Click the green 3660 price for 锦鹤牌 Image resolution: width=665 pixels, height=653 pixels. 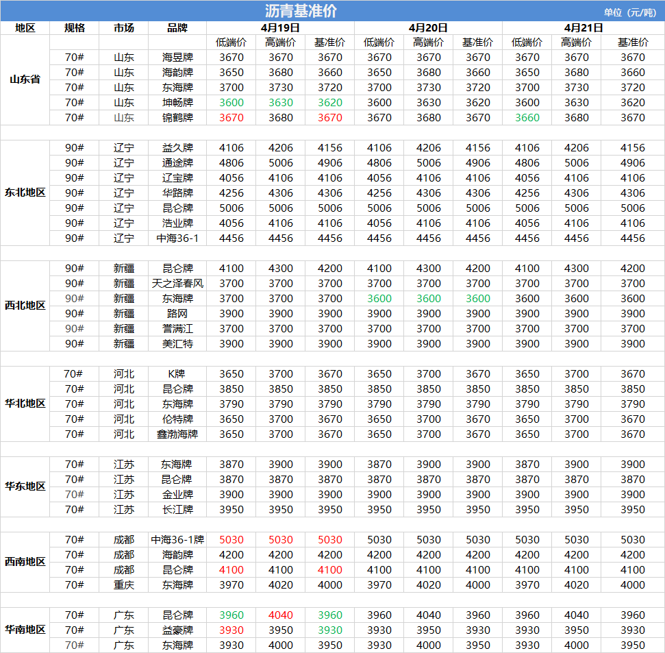point(527,118)
